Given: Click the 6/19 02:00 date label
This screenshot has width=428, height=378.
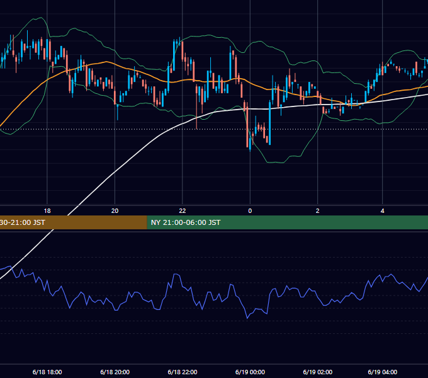Looking at the screenshot, I should [317, 372].
